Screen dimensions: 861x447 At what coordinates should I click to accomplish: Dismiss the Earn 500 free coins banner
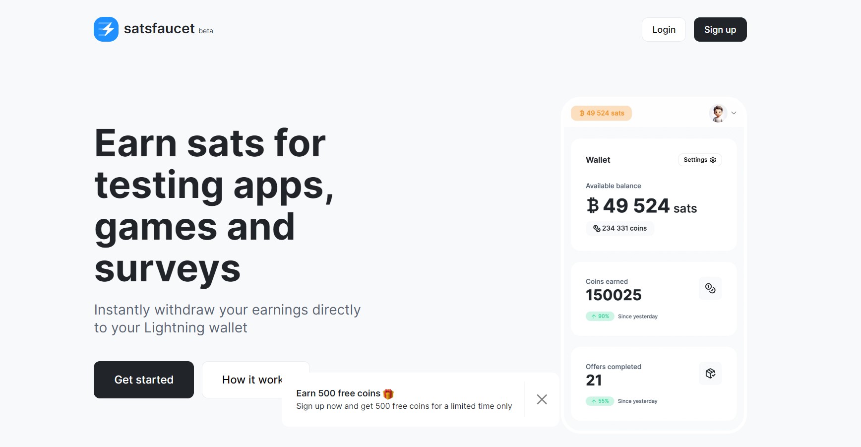542,399
